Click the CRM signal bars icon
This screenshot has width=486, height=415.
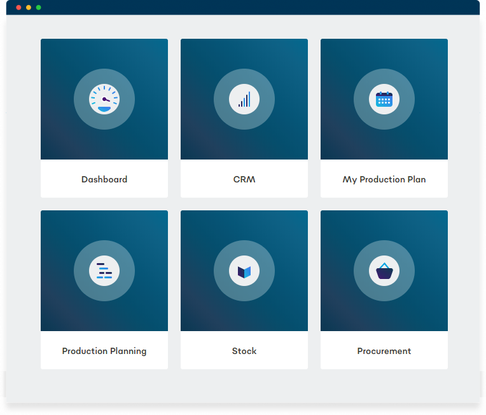coord(244,99)
